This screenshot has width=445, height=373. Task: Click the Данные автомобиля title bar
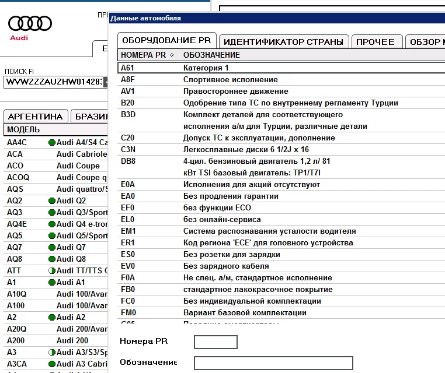pos(277,18)
